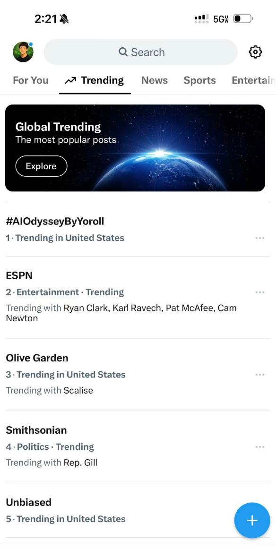Tap the blue compose plus button

pos(252,520)
